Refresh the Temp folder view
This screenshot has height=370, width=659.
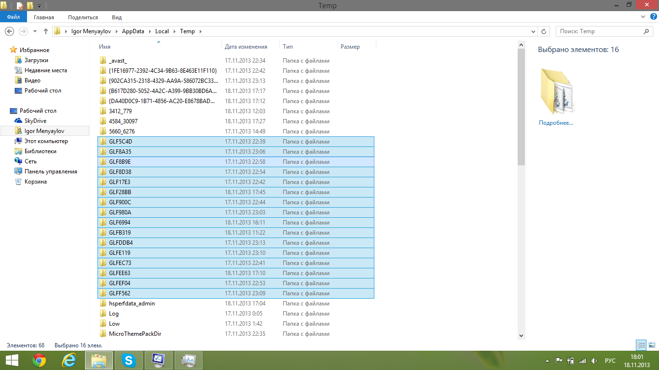tap(544, 31)
